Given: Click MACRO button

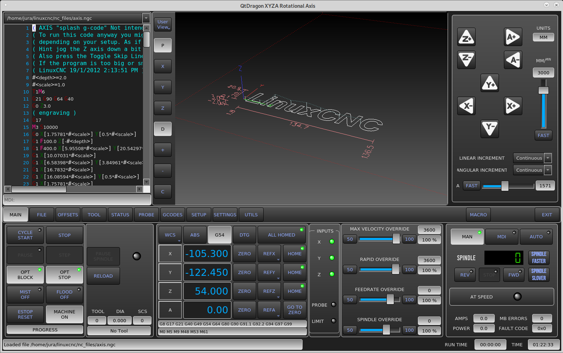Looking at the screenshot, I should 478,215.
